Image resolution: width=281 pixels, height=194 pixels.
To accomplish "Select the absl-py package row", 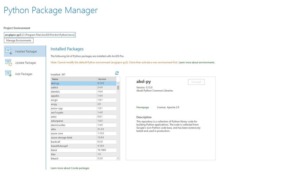I will pos(84,83).
